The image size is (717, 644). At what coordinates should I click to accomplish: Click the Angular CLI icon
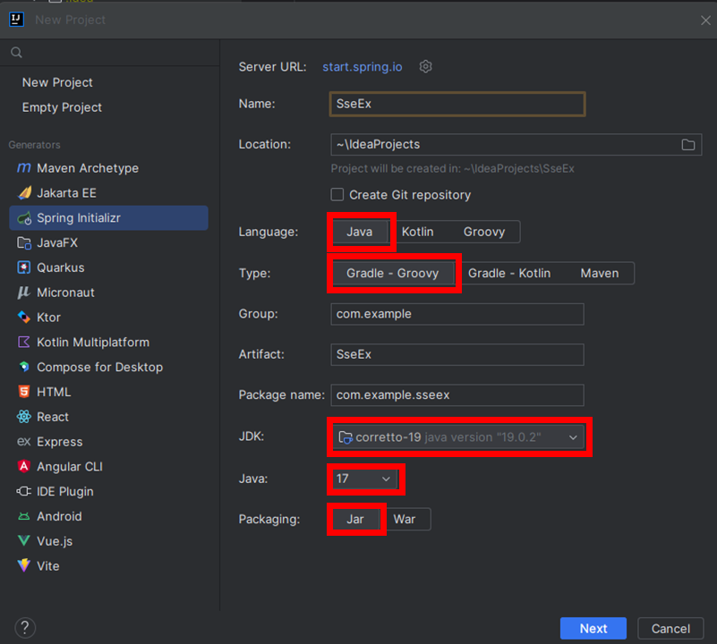tap(24, 466)
